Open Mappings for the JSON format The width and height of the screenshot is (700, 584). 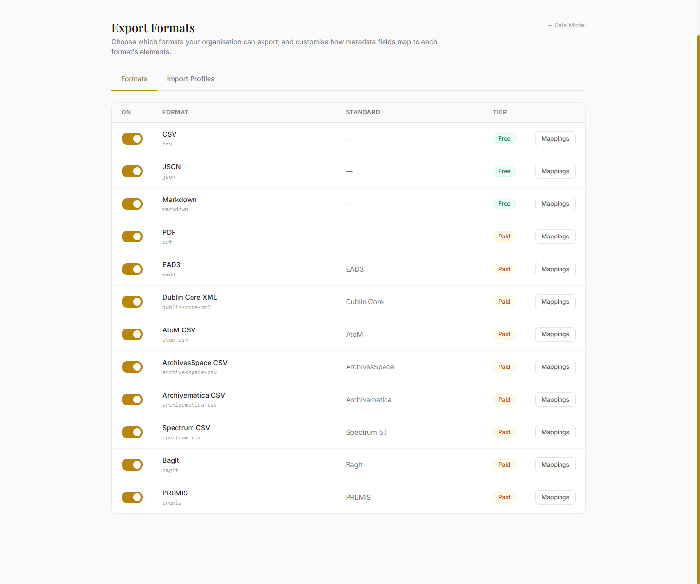[x=555, y=171]
